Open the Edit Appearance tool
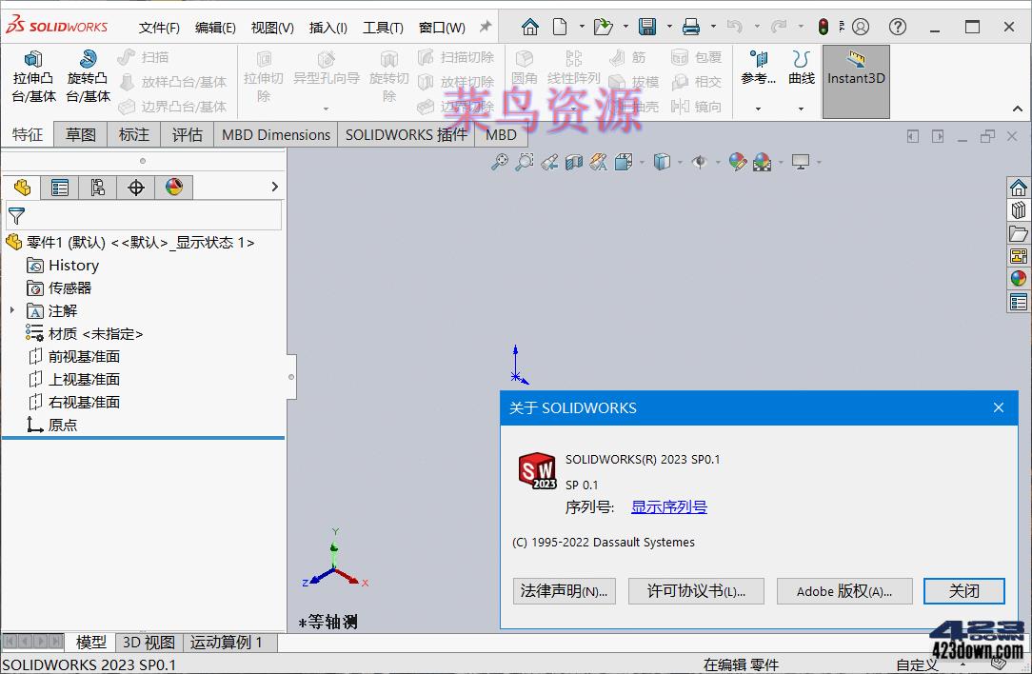The height and width of the screenshot is (674, 1032). (x=737, y=162)
